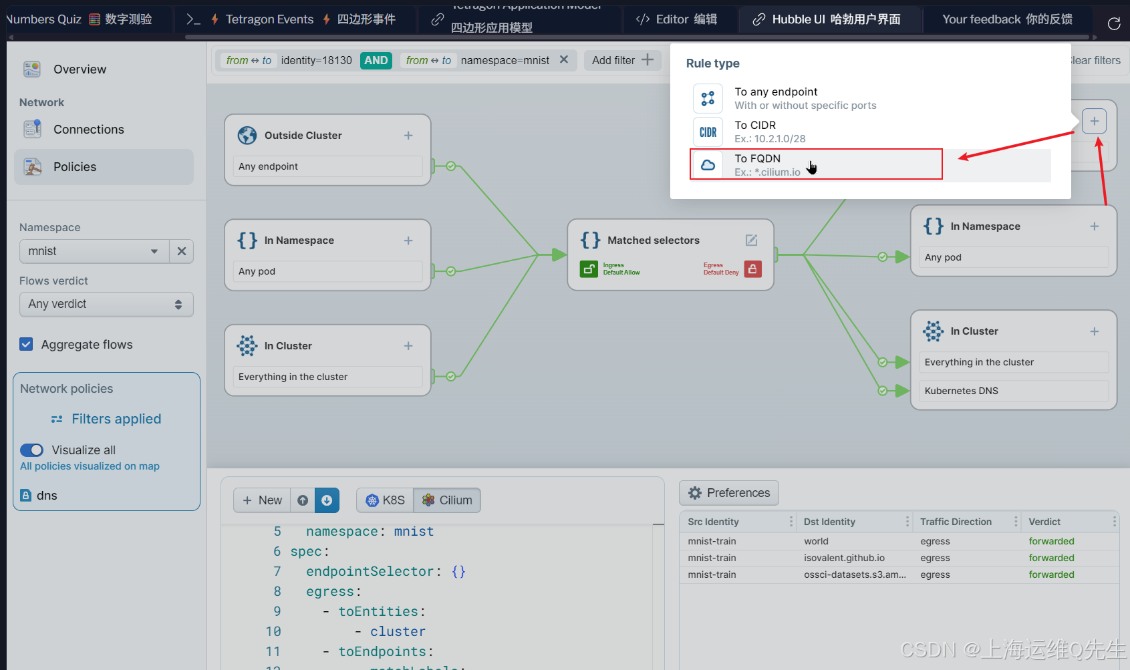
Task: Add rule to left In Namespace card
Action: click(x=408, y=240)
